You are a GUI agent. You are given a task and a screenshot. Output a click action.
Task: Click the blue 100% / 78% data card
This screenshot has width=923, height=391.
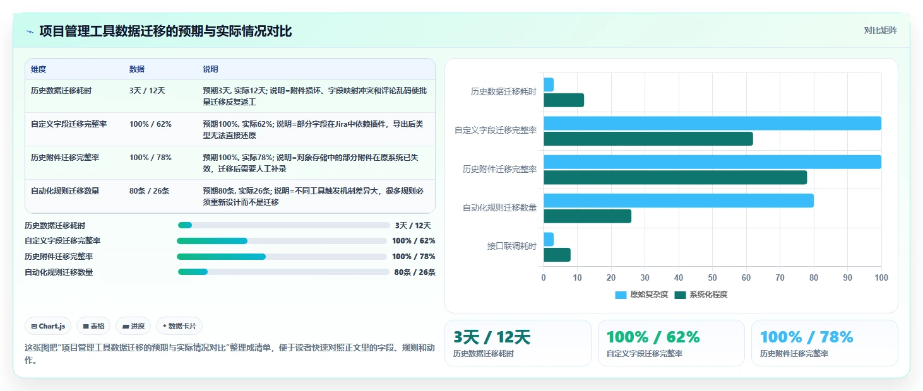point(825,343)
